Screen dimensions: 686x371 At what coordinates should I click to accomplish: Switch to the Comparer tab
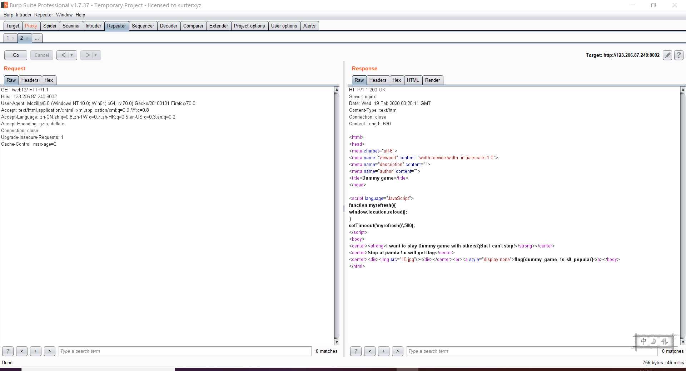point(193,26)
